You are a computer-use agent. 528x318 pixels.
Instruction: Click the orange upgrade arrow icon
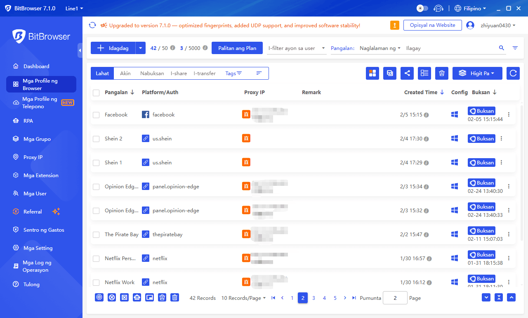(395, 25)
